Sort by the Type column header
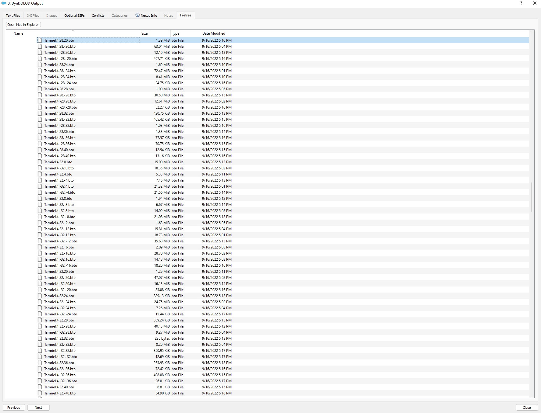This screenshot has width=541, height=413. tap(186, 33)
